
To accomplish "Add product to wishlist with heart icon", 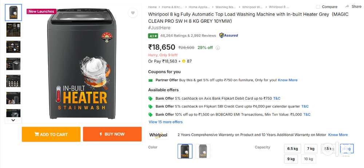I will pyautogui.click(x=133, y=13).
